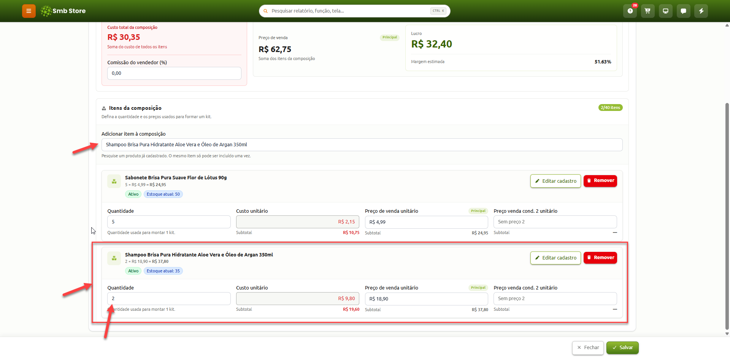Open the chat bubble icon
Image resolution: width=730 pixels, height=359 pixels.
point(683,11)
